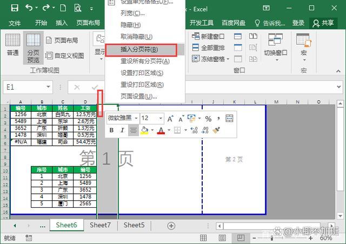Click the Increase Decimal icon in mini toolbar
Screen dimensions: 346x244
pos(194,130)
